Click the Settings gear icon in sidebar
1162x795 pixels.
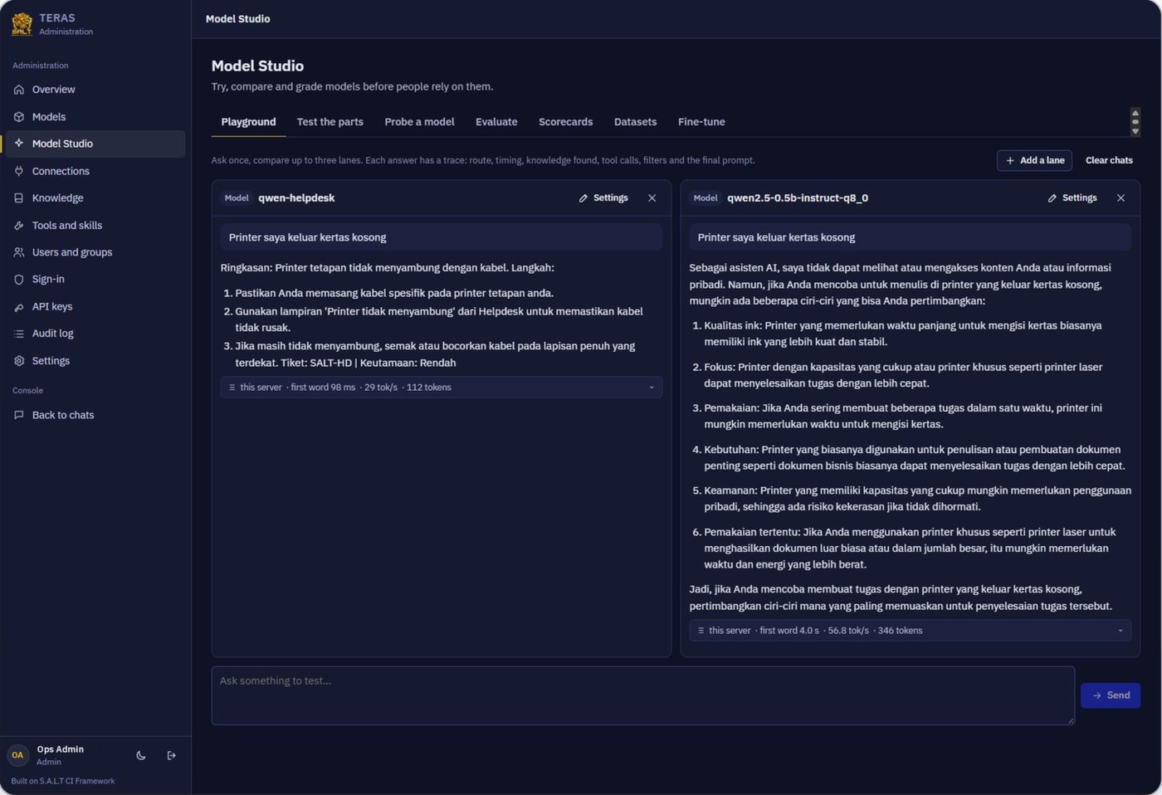[19, 361]
